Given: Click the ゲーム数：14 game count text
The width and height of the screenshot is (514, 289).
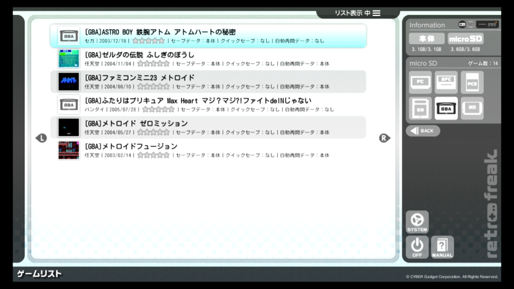Looking at the screenshot, I should tap(483, 63).
